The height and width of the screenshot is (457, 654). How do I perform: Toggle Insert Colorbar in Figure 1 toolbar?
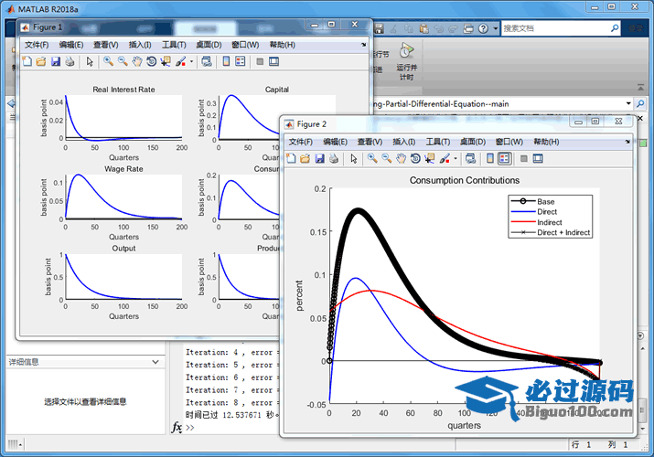(x=226, y=61)
